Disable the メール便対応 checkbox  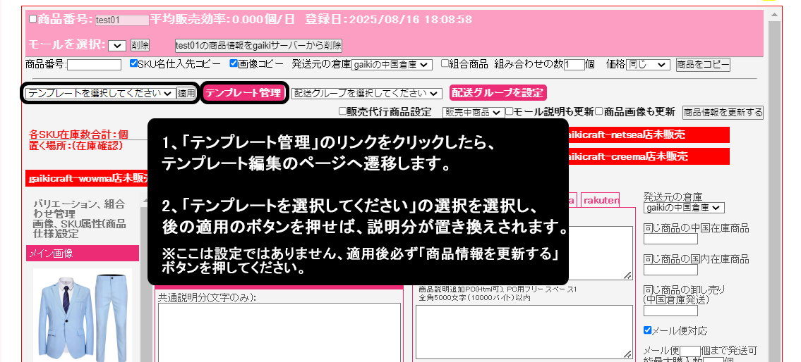coord(648,330)
